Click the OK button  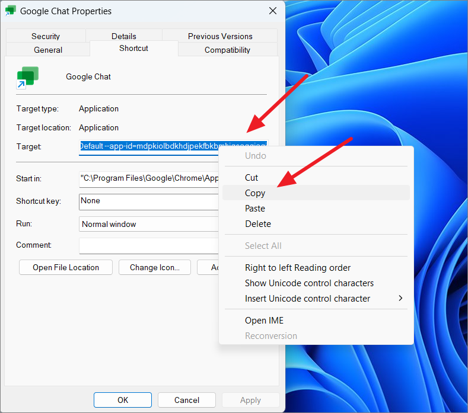[x=123, y=399]
